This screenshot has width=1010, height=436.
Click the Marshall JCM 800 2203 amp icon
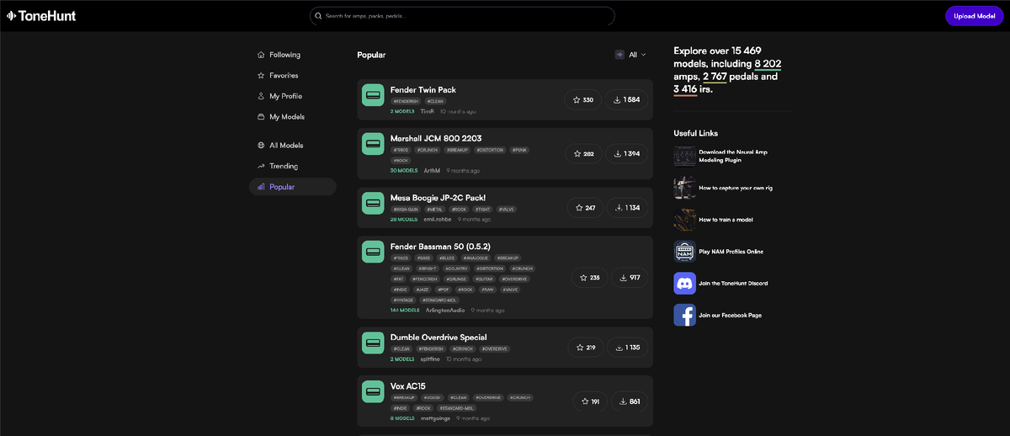(373, 143)
